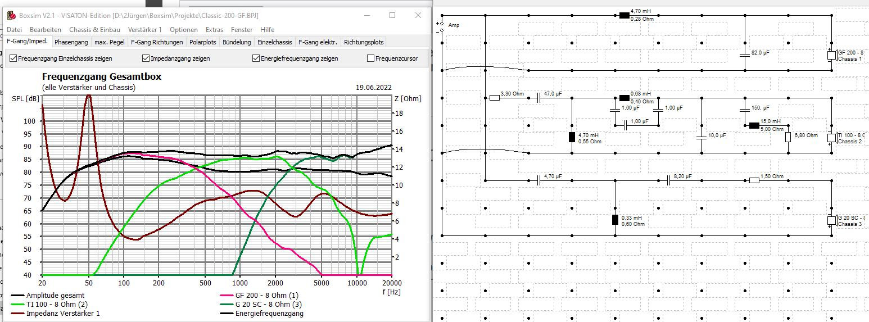Switch to the Polarplots tab
This screenshot has width=869, height=322.
point(202,42)
